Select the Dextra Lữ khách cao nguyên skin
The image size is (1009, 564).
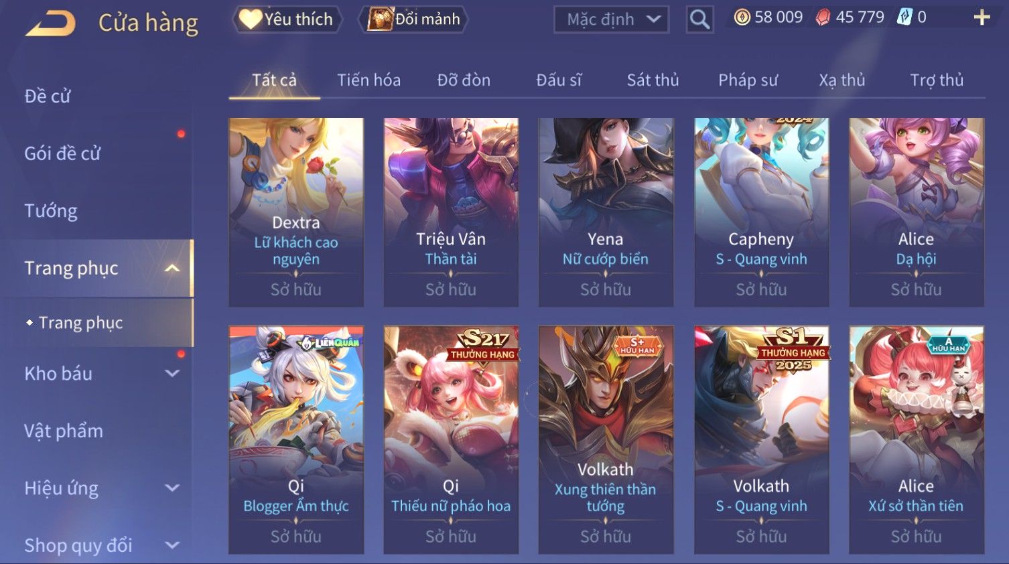296,212
